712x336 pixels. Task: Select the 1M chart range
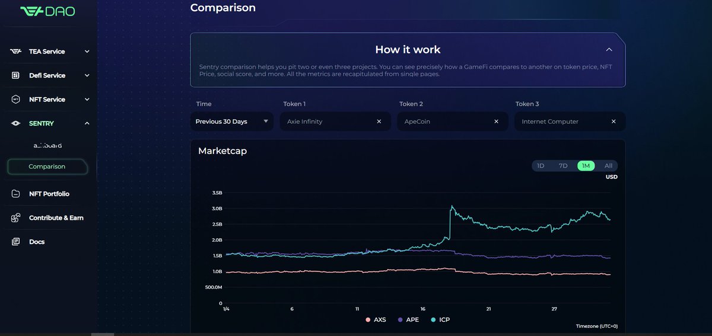[x=586, y=166]
